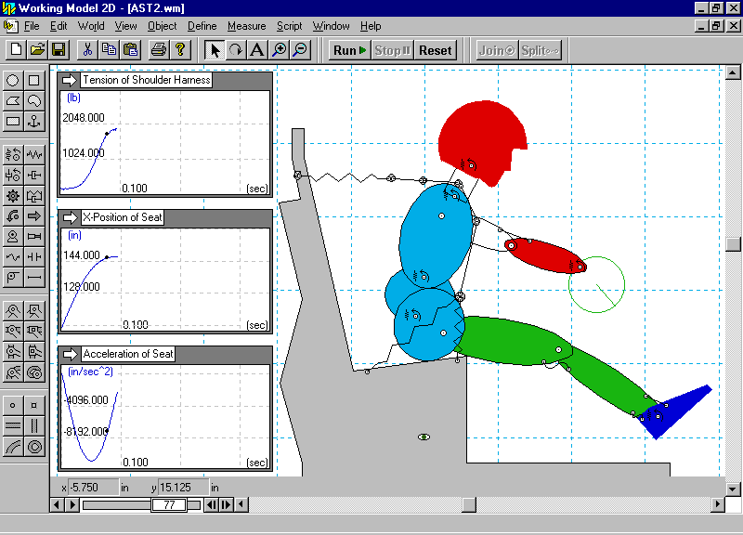Open the Object menu
This screenshot has height=535, width=743.
pos(162,26)
